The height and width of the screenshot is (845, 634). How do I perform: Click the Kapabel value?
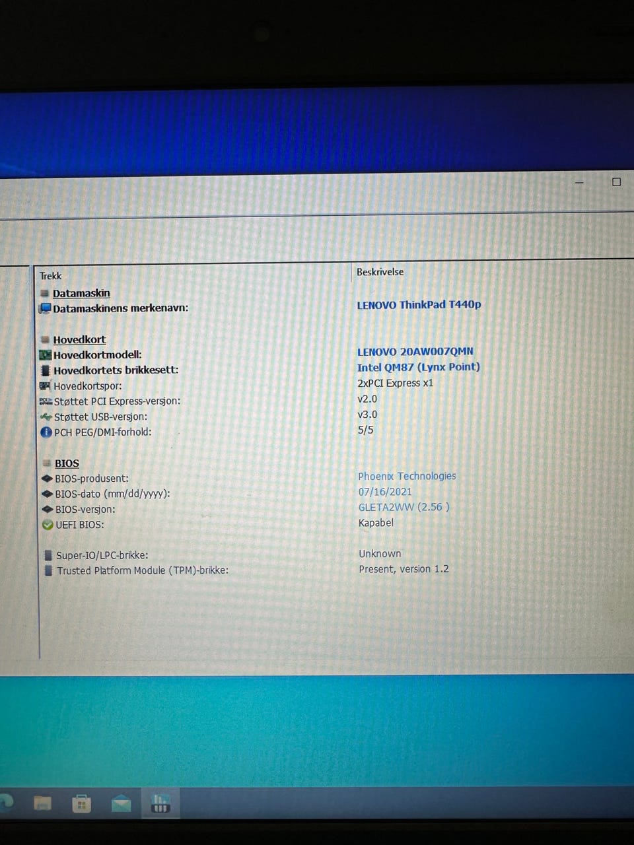coord(376,523)
